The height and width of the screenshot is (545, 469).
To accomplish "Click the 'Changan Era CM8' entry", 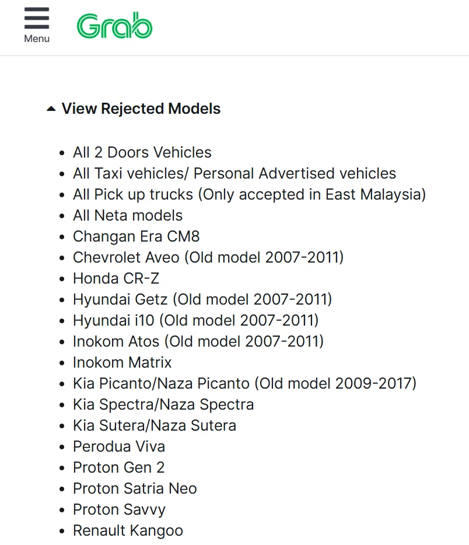I will tap(136, 237).
